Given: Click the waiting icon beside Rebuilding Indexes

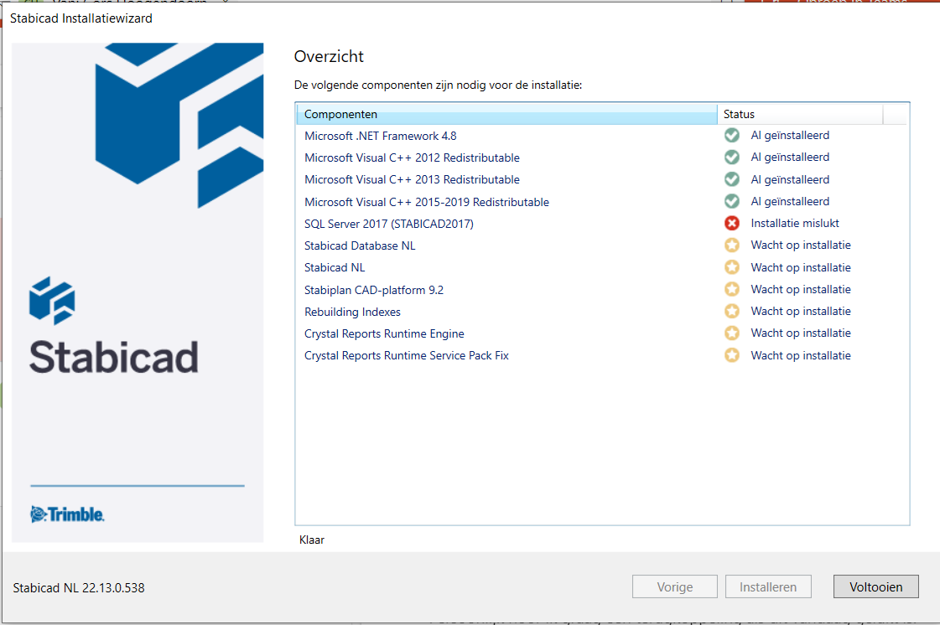Looking at the screenshot, I should click(731, 311).
